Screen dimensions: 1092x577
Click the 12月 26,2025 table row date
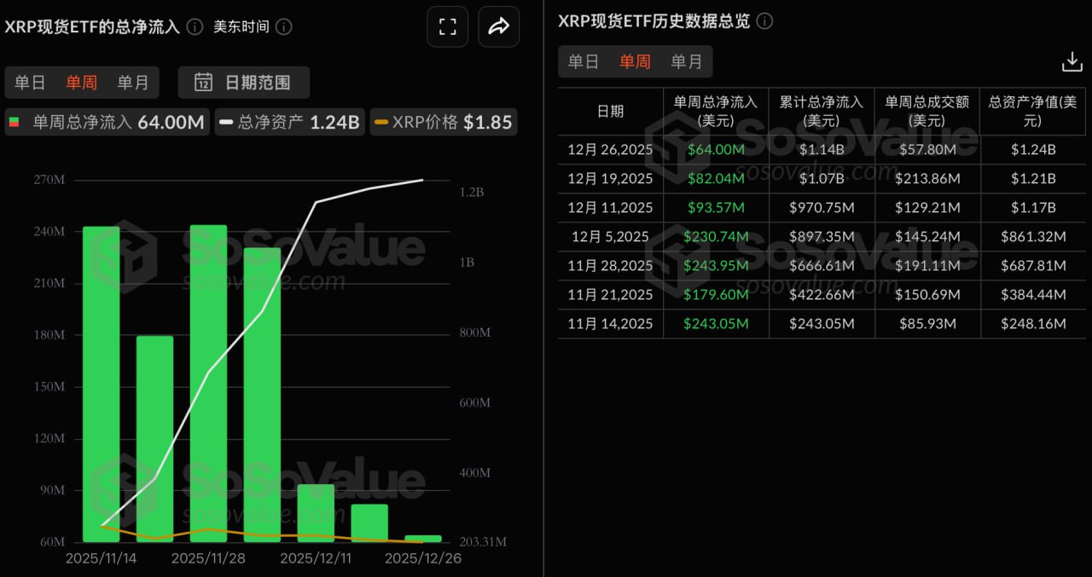click(x=610, y=150)
